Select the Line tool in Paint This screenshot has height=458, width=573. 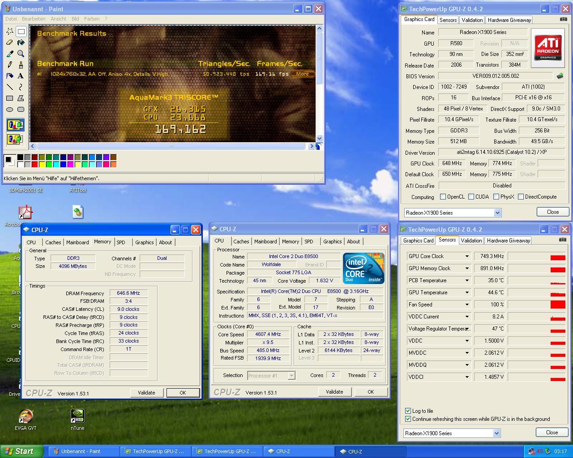10,87
